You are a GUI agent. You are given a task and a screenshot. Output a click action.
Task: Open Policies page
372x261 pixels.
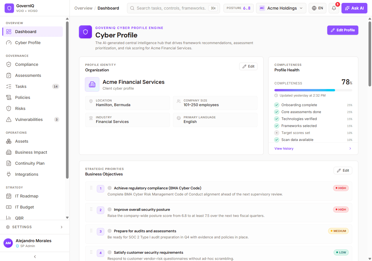pos(33,97)
